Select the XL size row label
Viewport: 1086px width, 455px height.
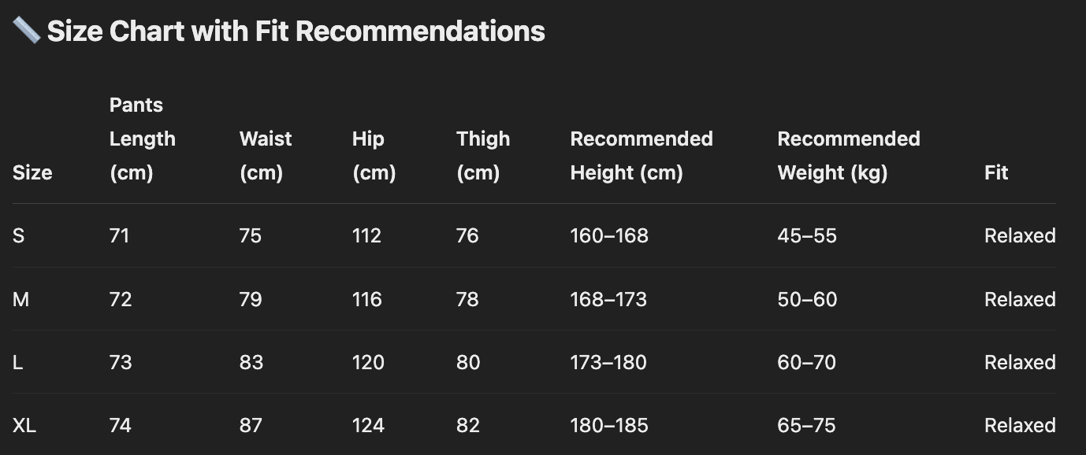coord(24,426)
